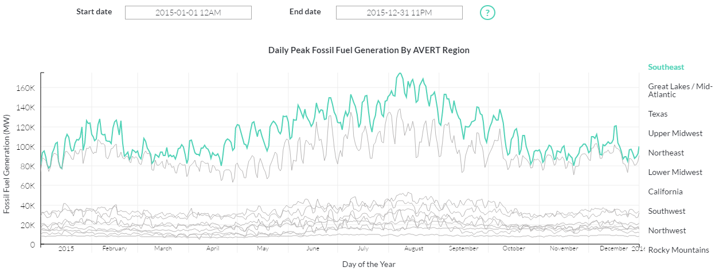Click the October x-axis label
715x271 pixels.
514,249
